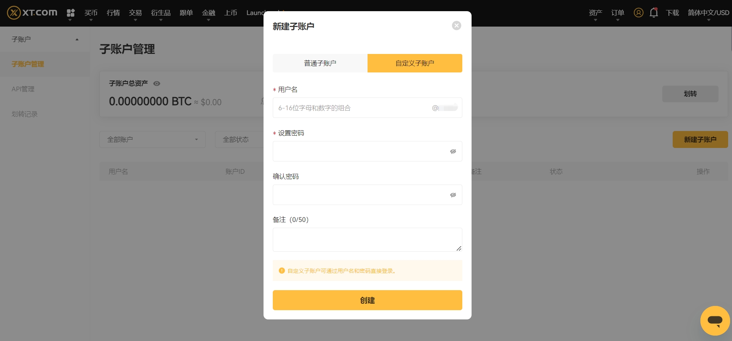Click the 状态 column header
Viewport: 732px width, 341px height.
pos(556,171)
